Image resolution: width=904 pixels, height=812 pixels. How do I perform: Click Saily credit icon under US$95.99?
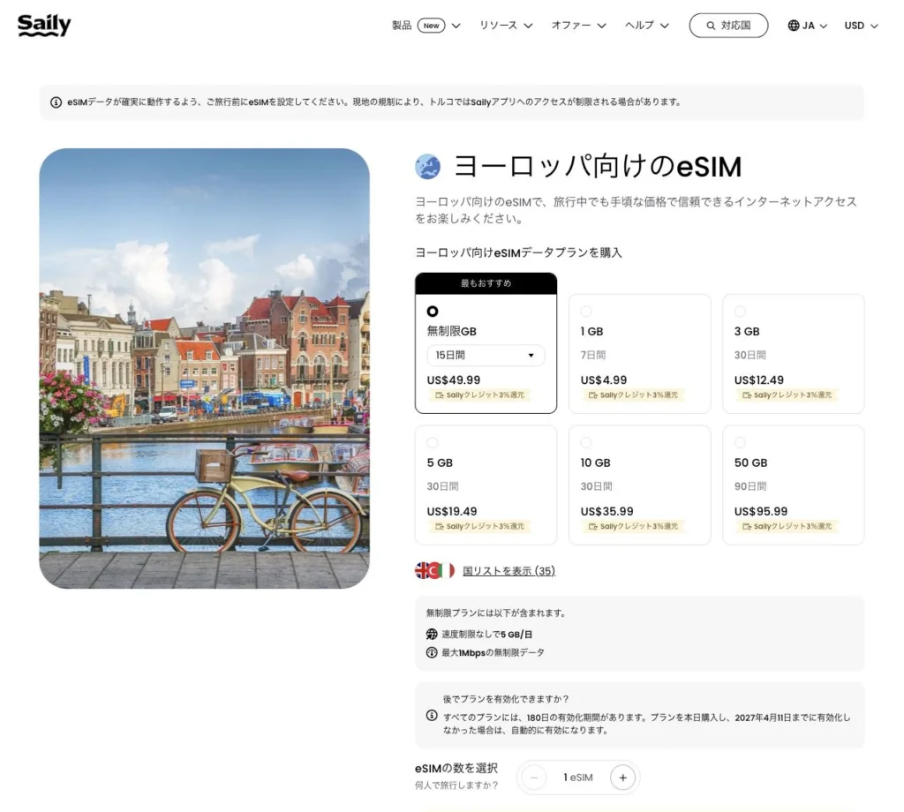pyautogui.click(x=747, y=527)
